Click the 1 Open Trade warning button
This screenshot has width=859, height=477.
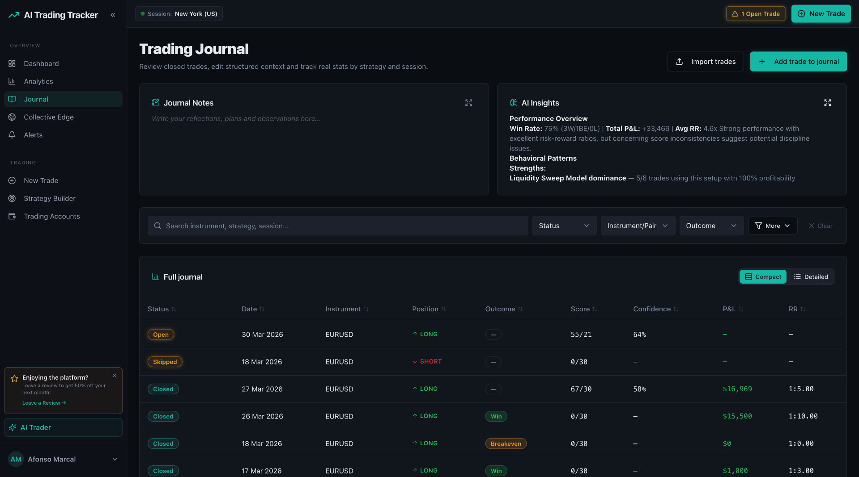[x=755, y=14]
